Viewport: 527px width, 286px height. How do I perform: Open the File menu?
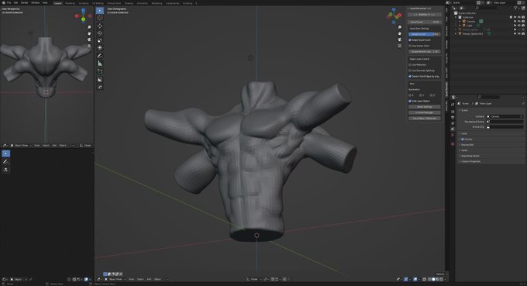coord(9,2)
